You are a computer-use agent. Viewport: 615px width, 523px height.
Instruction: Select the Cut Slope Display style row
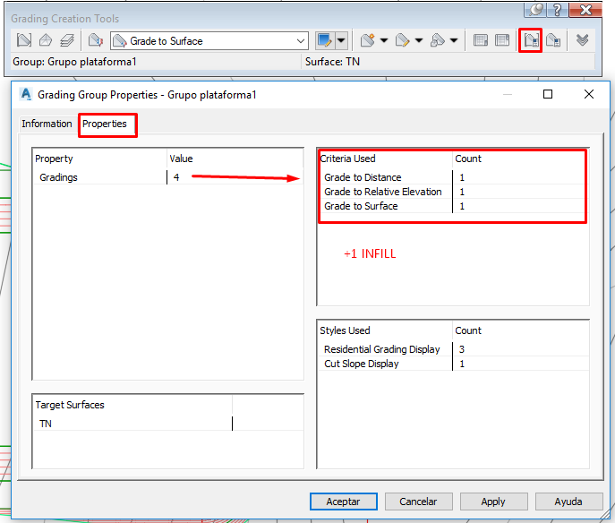pyautogui.click(x=453, y=364)
